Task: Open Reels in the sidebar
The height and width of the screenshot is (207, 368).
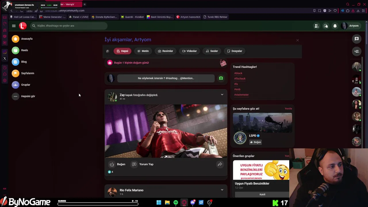Action: coord(20,50)
